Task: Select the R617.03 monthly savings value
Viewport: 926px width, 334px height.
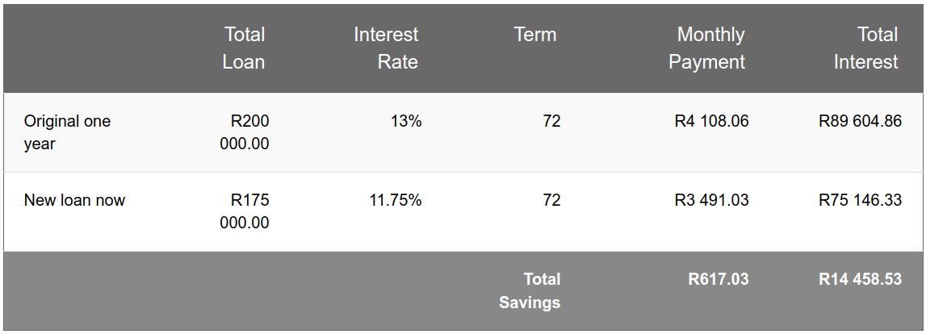Action: coord(719,278)
